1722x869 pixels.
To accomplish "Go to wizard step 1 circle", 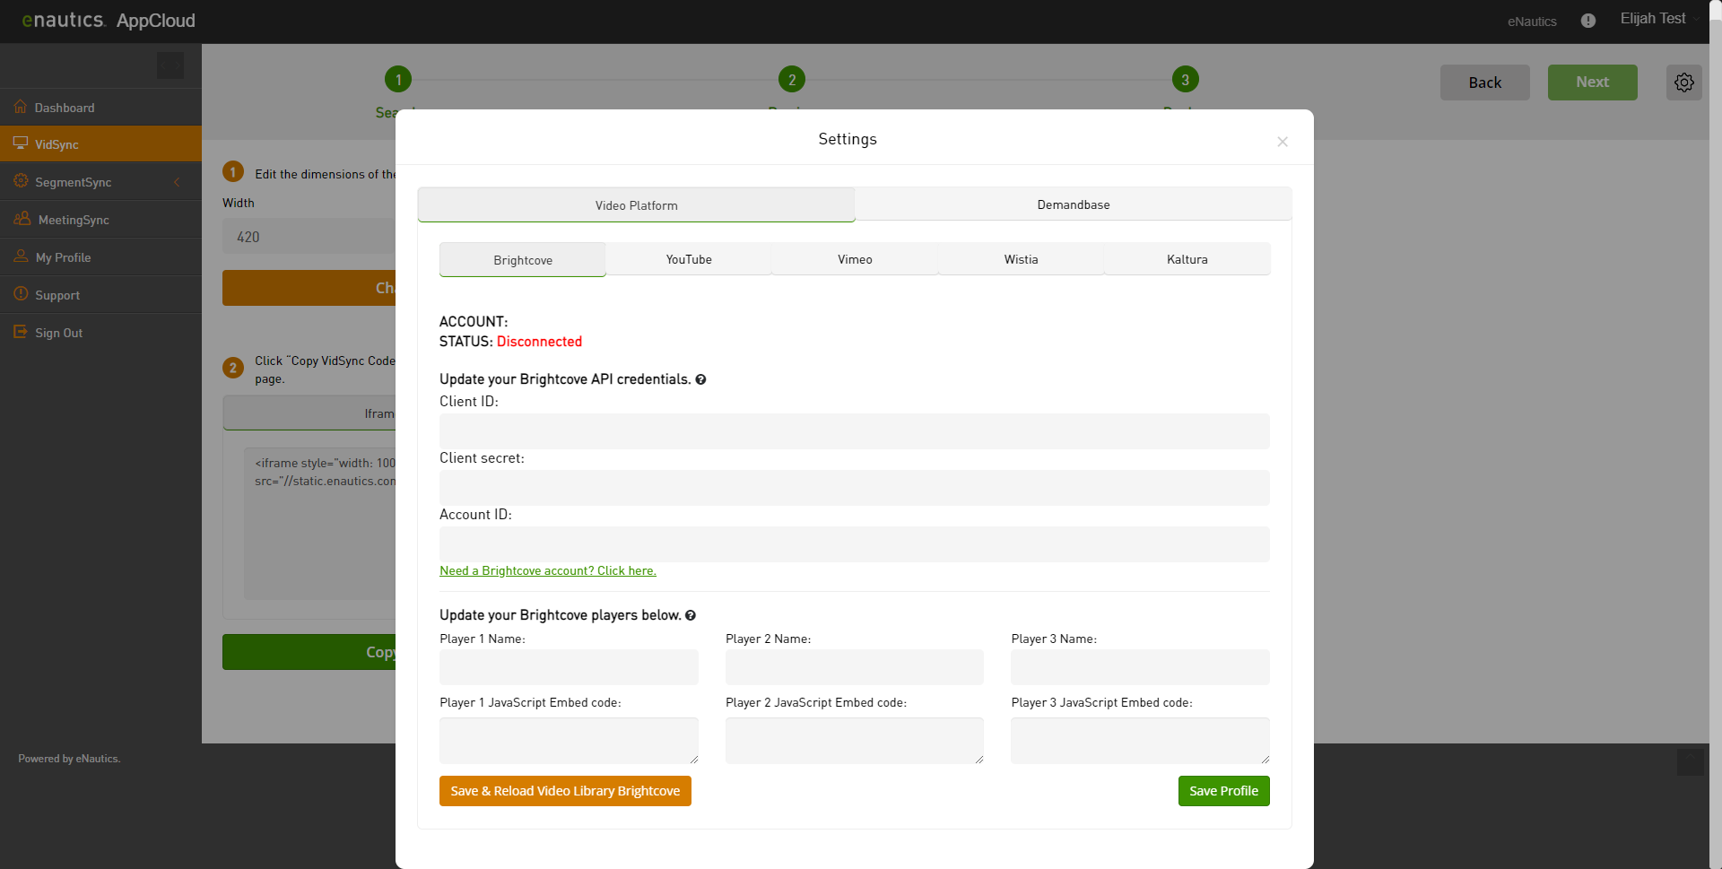I will [398, 79].
